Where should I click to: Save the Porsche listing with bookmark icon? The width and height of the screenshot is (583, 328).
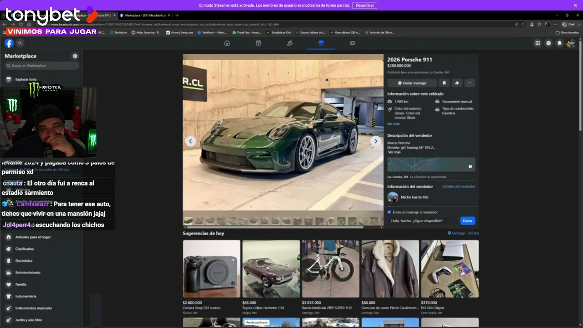point(444,83)
